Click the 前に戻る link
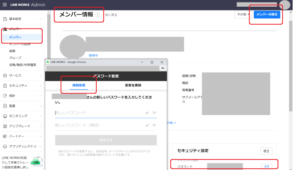The height and width of the screenshot is (170, 293). click(111, 15)
